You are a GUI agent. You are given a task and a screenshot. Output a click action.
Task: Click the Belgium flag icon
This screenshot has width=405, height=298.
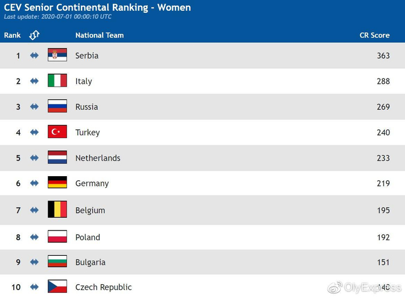57,210
